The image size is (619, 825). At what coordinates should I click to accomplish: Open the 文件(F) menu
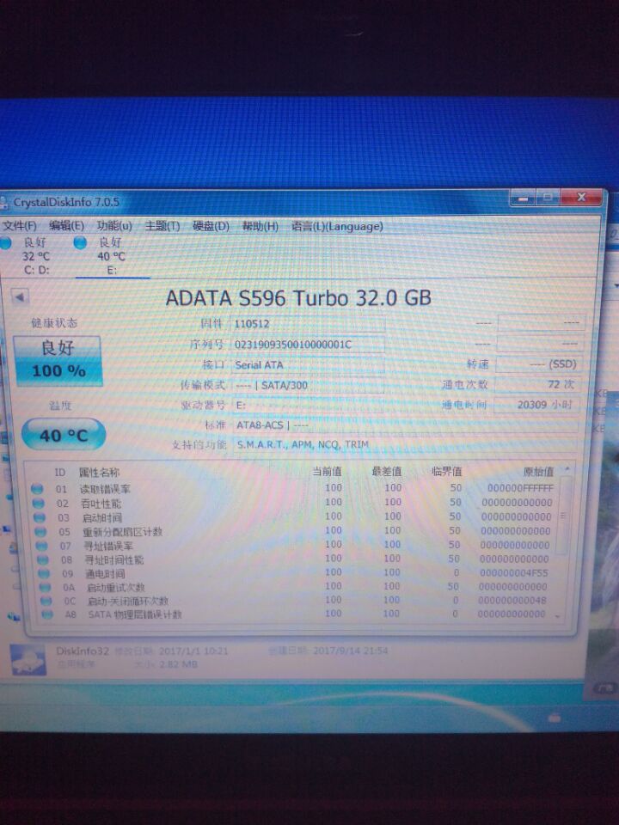tap(20, 226)
